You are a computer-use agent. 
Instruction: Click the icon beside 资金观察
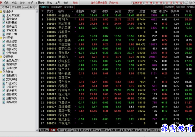click(x=4, y=42)
